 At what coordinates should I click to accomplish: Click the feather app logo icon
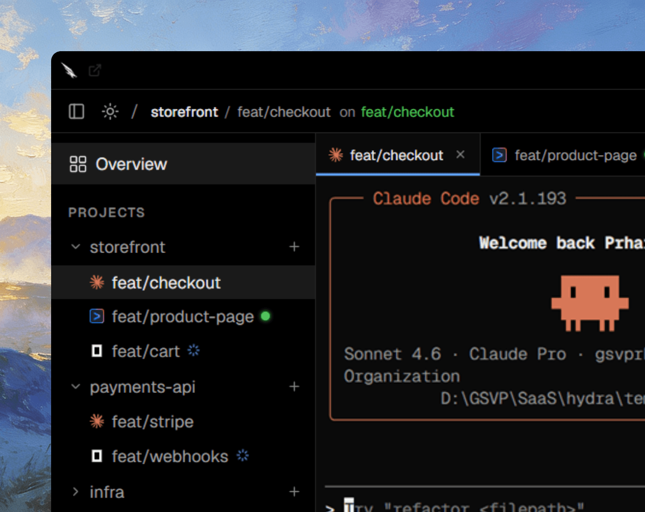[x=69, y=70]
